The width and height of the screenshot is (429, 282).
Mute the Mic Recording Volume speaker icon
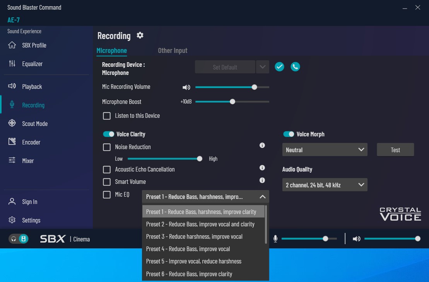click(x=186, y=87)
